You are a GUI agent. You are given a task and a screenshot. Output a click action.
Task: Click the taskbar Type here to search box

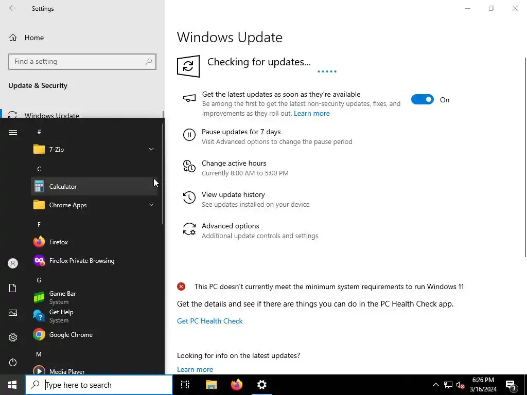click(x=99, y=385)
